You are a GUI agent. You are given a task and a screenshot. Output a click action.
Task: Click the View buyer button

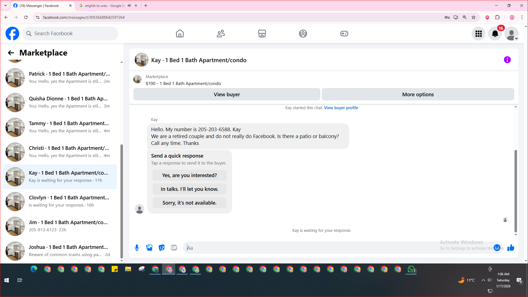pyautogui.click(x=227, y=94)
